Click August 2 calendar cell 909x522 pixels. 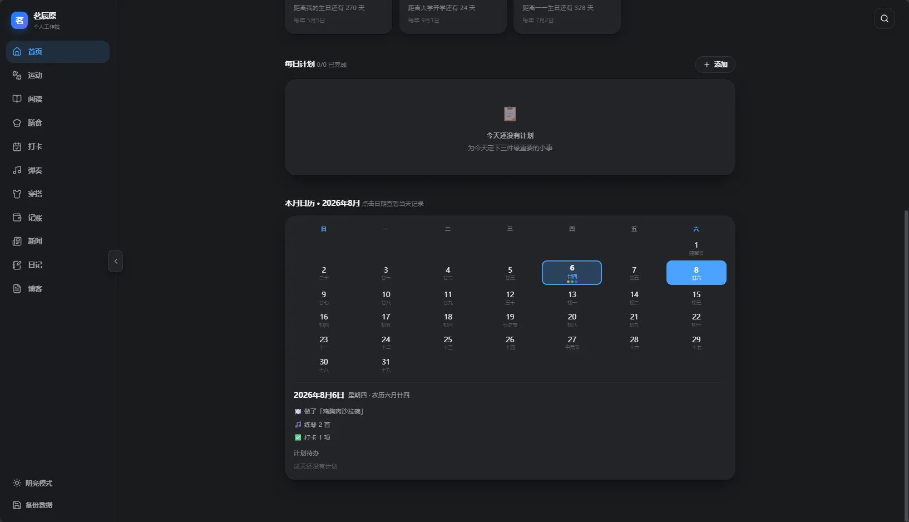[324, 273]
